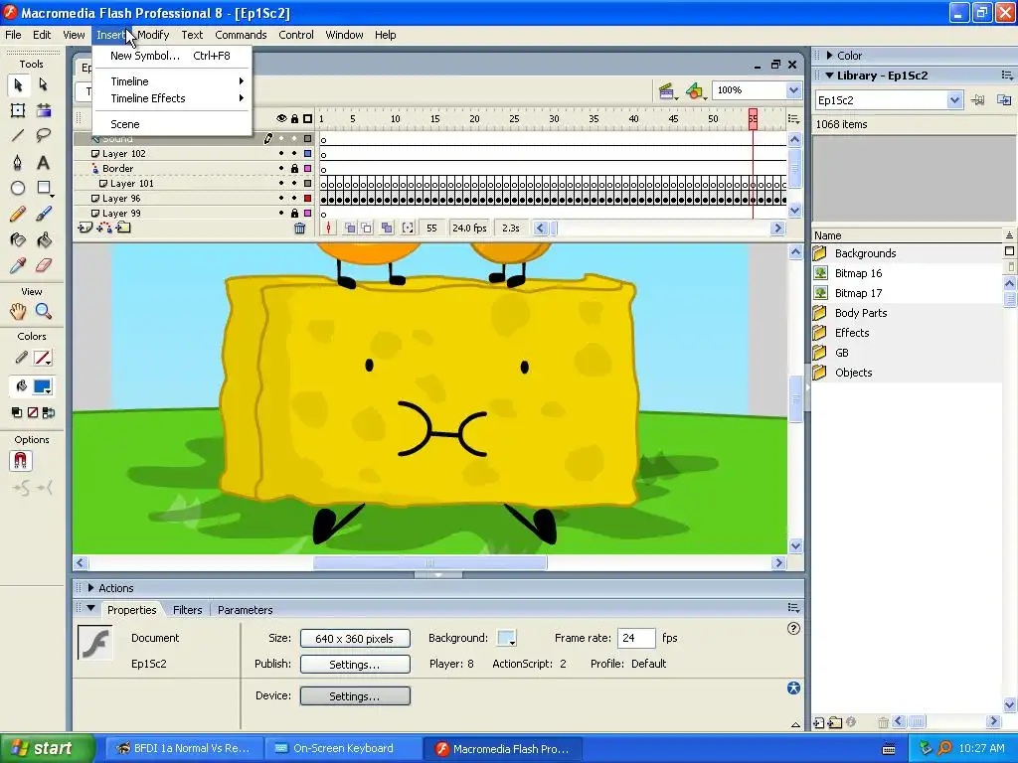The width and height of the screenshot is (1018, 763).
Task: Click the Delete Layer trash icon
Action: pos(299,228)
